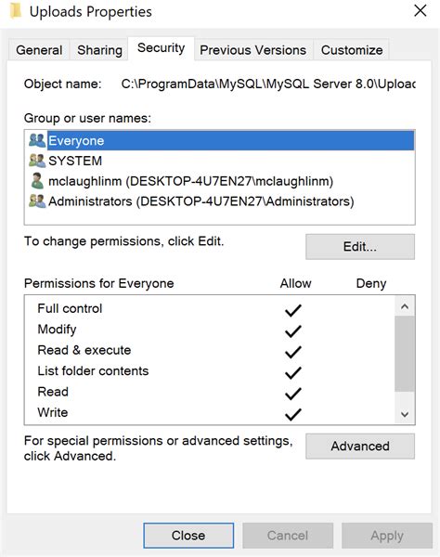440x557 pixels.
Task: Go to Previous Versions tab
Action: 252,50
